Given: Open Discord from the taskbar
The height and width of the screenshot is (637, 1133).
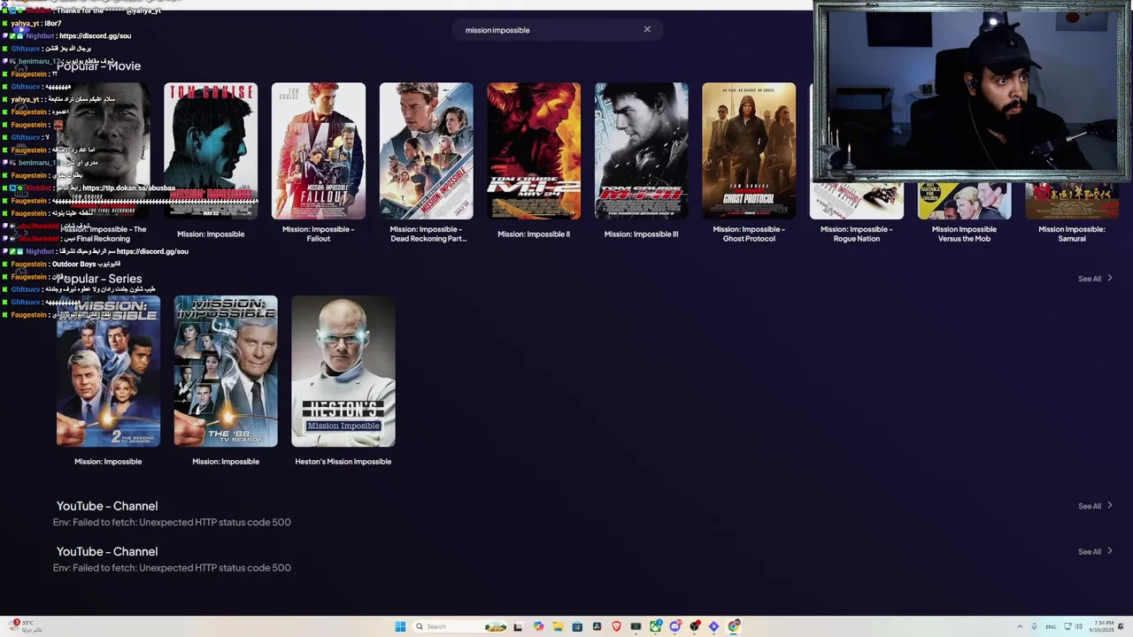Looking at the screenshot, I should pyautogui.click(x=675, y=626).
